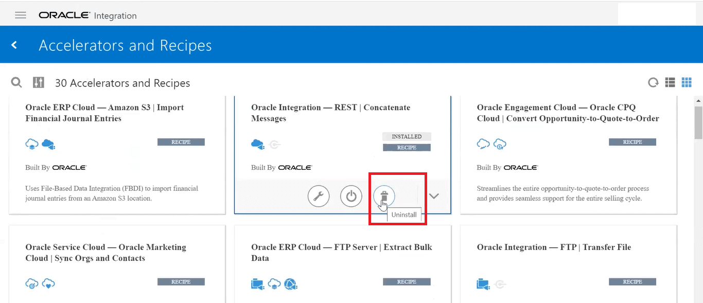The image size is (703, 303).
Task: Expand the Concatenate Messages card chevron
Action: click(x=434, y=196)
